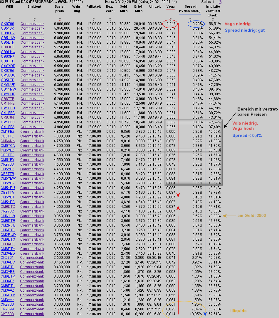Click the sort arrows under Bez.-Verh. column
Viewport: 279px width, 318px height.
109,19
